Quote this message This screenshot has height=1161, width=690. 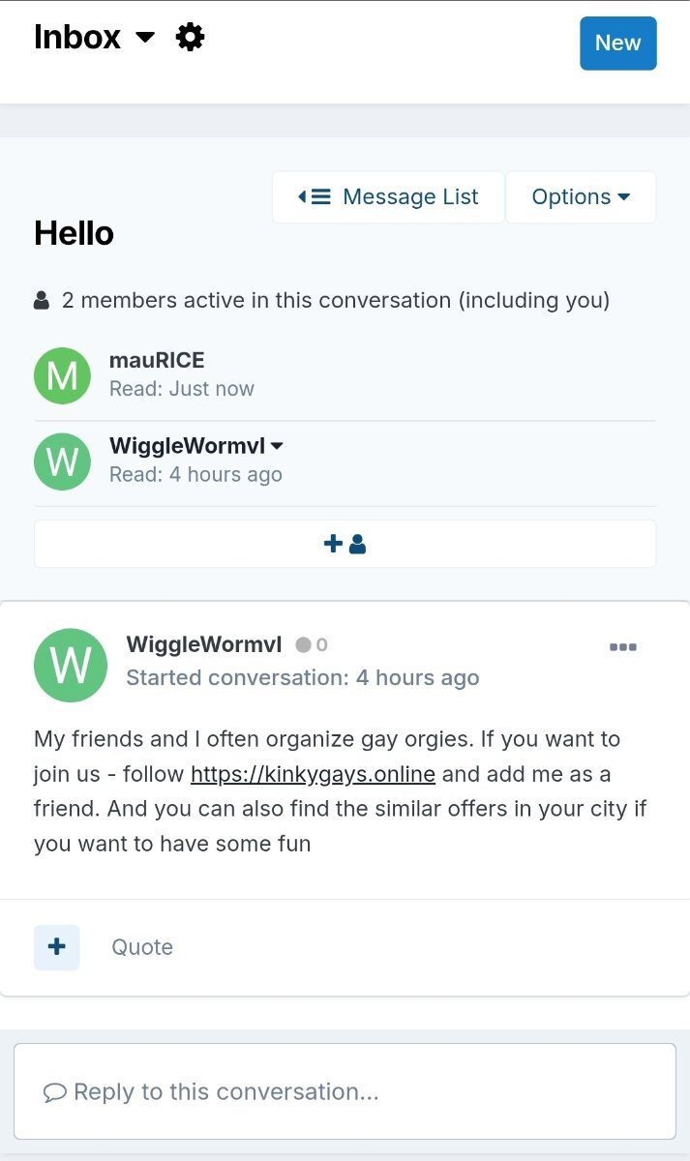tap(142, 947)
